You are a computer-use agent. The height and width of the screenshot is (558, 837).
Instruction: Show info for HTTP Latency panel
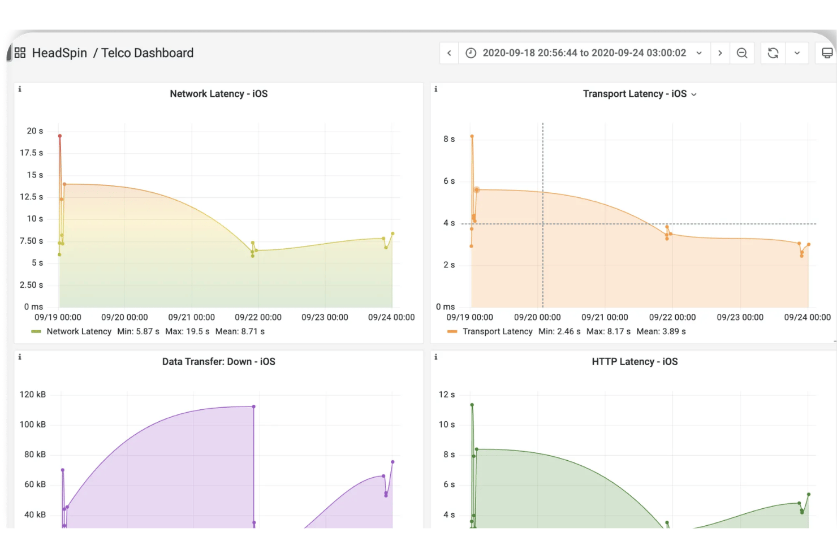pyautogui.click(x=435, y=357)
